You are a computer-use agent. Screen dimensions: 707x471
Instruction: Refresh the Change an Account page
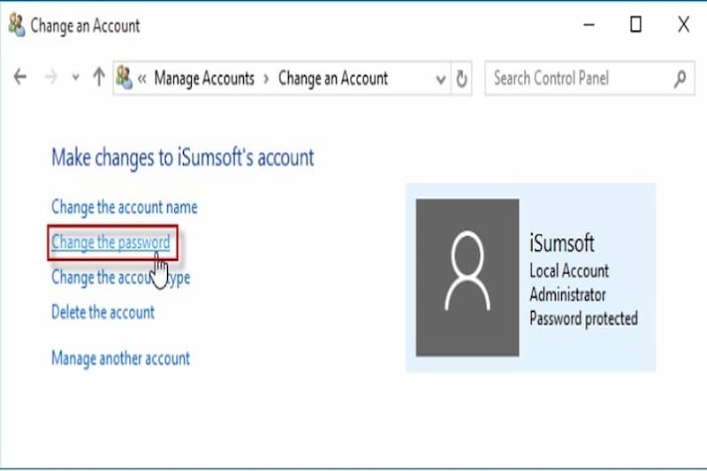click(x=461, y=79)
